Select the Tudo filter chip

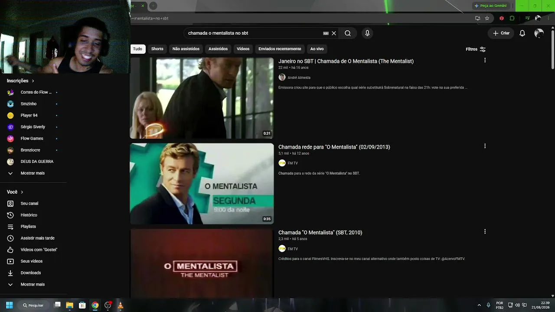137,49
